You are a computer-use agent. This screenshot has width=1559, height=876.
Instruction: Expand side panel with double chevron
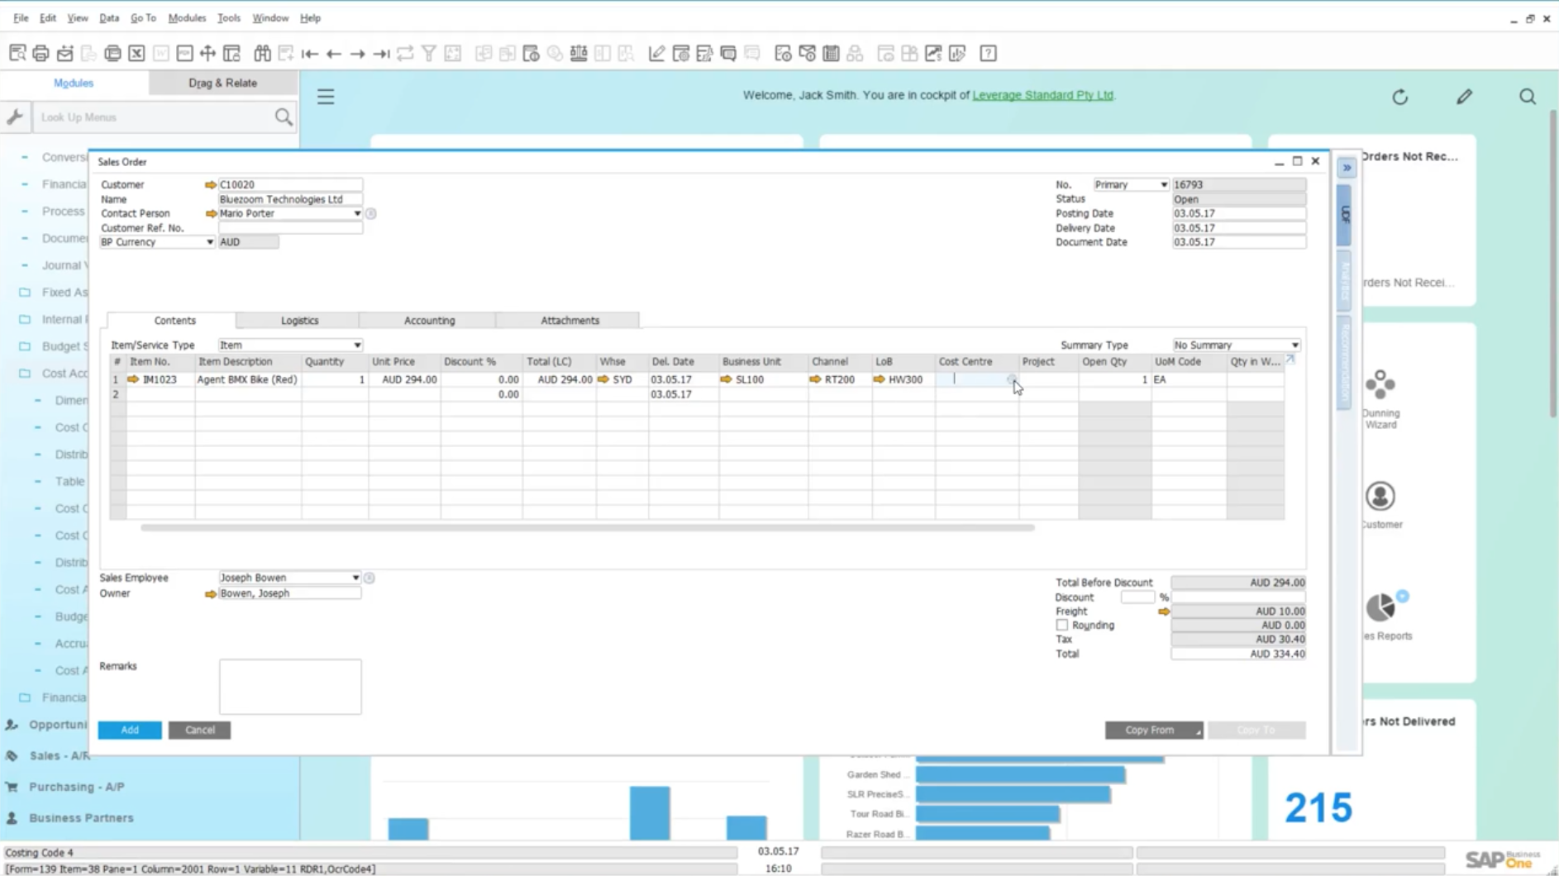[1347, 168]
